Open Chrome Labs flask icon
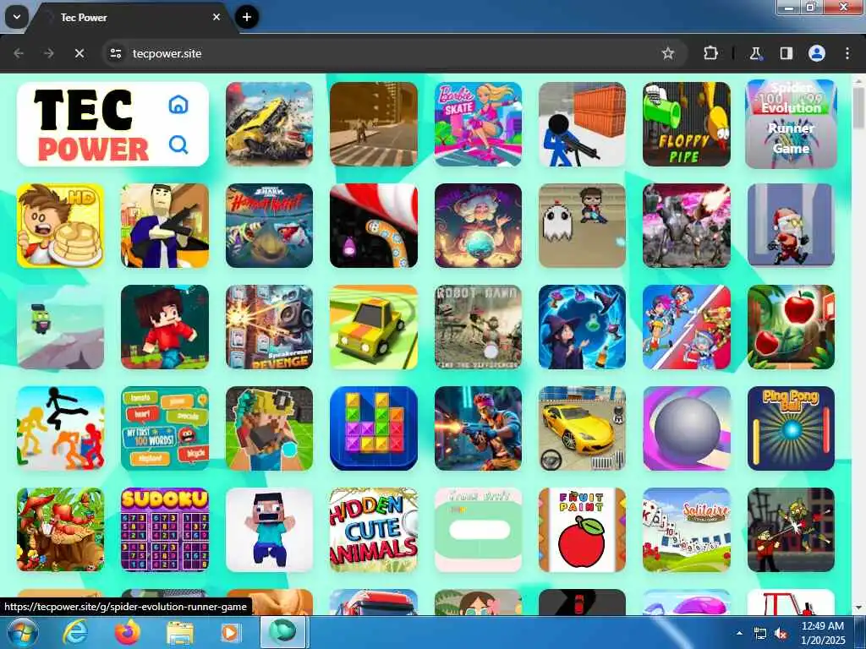This screenshot has width=866, height=649. pos(755,53)
